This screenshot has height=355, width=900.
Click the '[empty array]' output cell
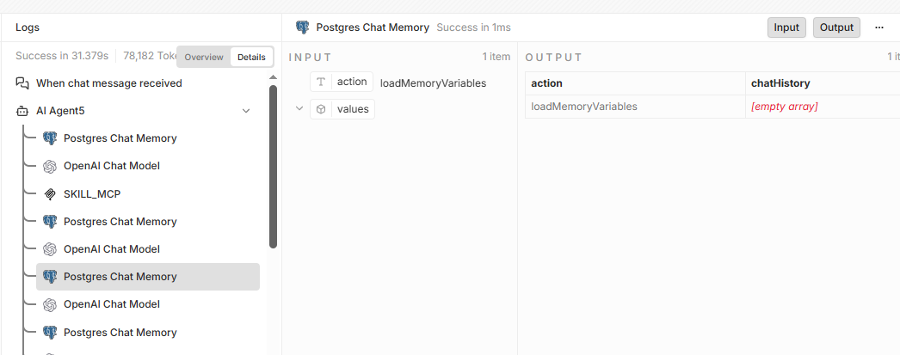[784, 107]
